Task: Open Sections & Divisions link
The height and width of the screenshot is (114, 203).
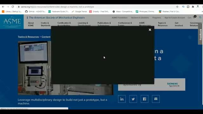Action: tap(140, 18)
